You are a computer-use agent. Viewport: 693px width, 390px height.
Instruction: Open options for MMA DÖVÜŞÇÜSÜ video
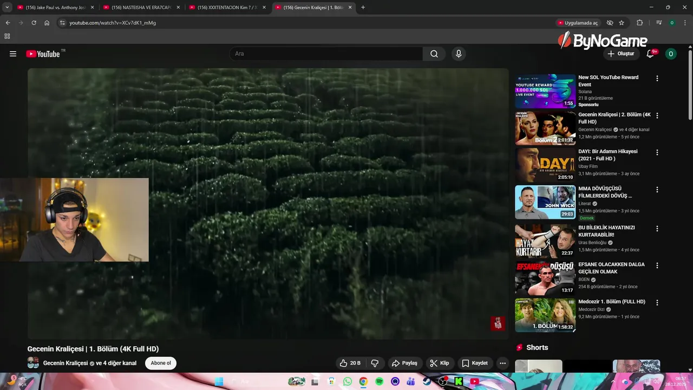657,190
